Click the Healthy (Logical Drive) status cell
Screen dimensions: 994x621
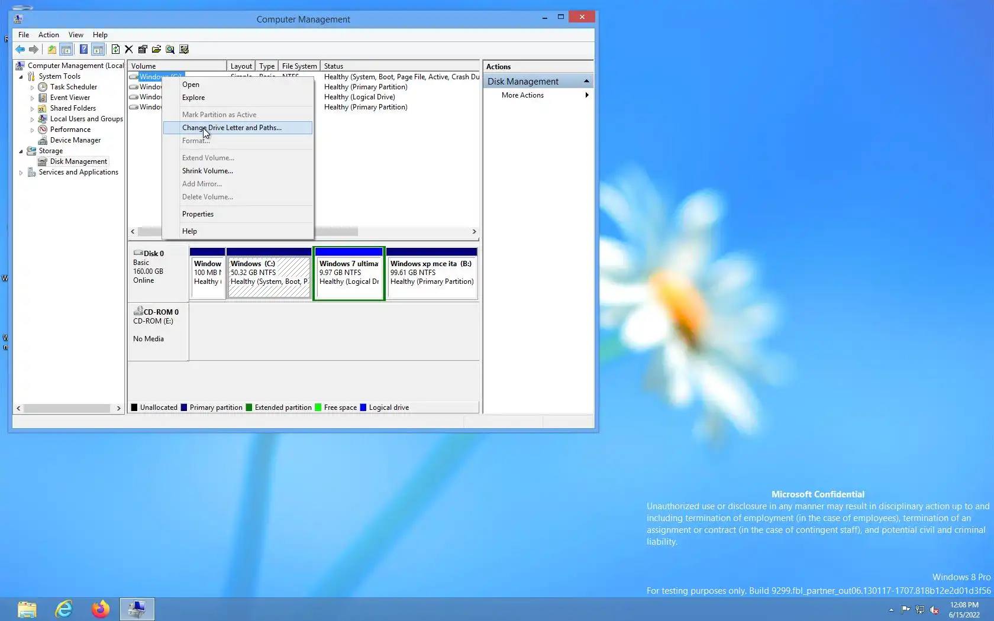359,97
